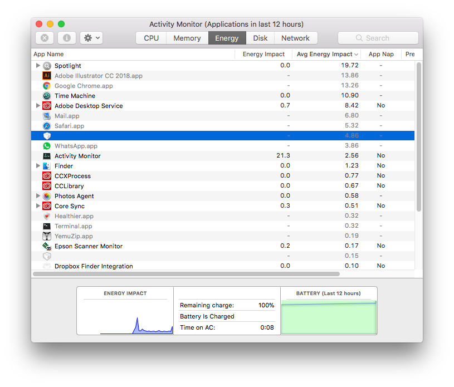The height and width of the screenshot is (387, 454).
Task: Click the Adobe Illustrator app icon
Action: tap(47, 76)
